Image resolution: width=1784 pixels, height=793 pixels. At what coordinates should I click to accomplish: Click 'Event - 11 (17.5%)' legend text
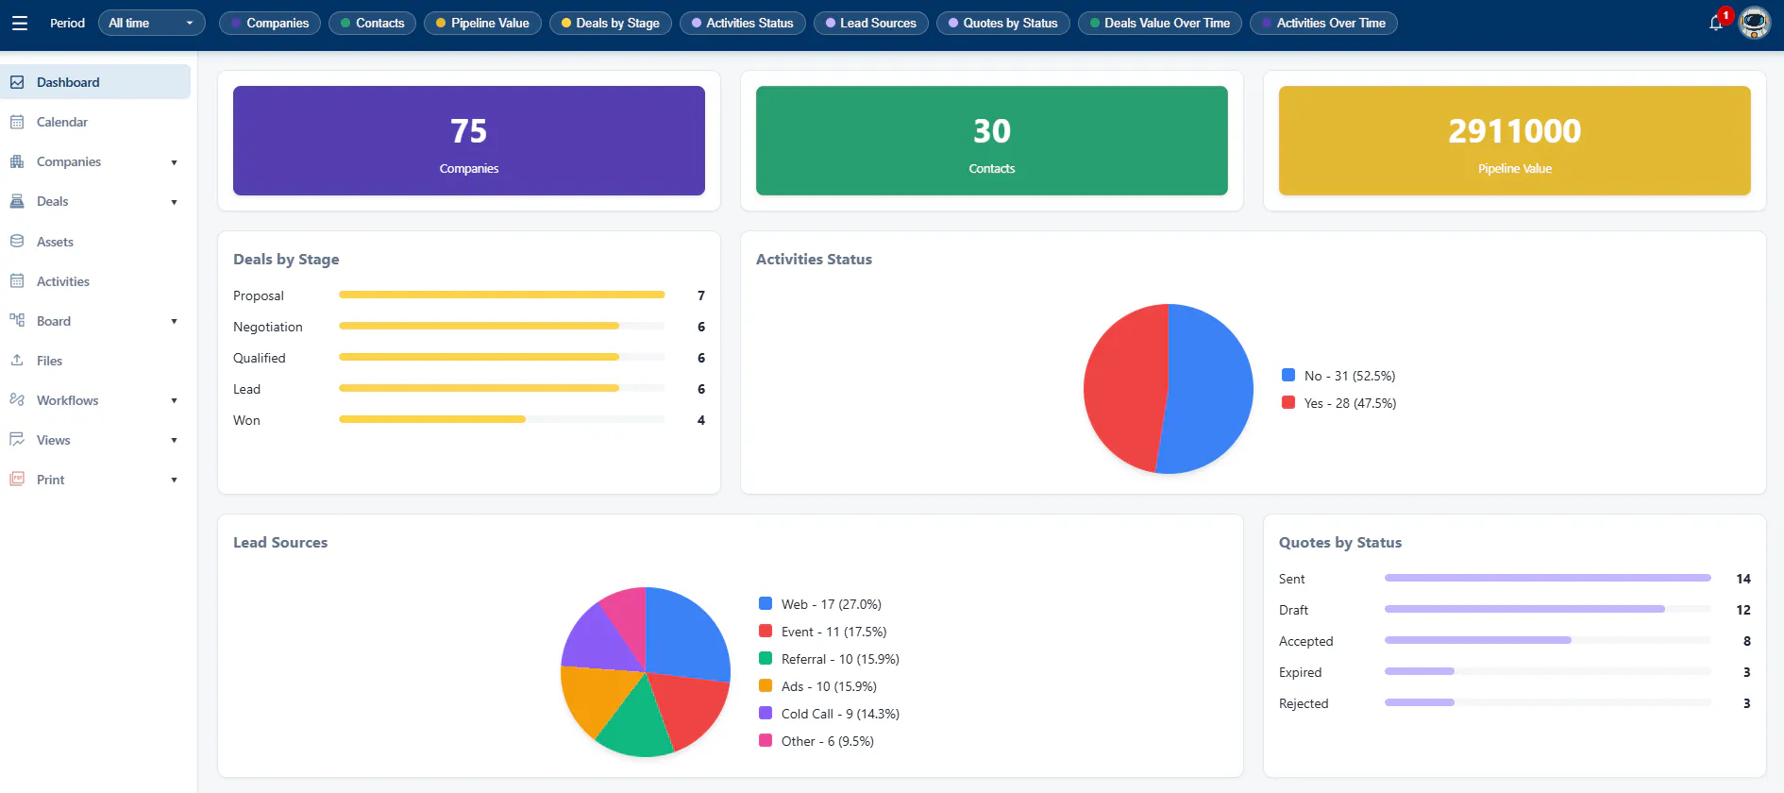pos(834,632)
